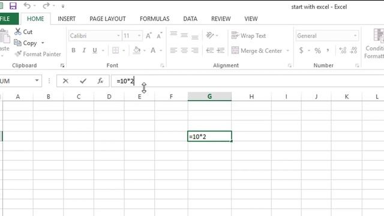This screenshot has height=216, width=384.
Task: Apply cell borders
Action: (115, 50)
